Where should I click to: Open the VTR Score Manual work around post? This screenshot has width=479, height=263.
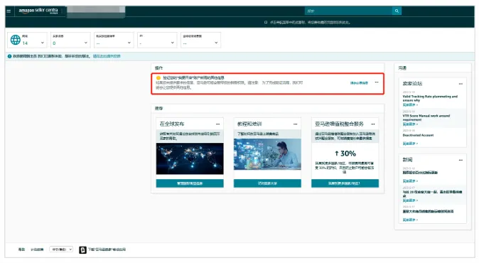pyautogui.click(x=426, y=117)
